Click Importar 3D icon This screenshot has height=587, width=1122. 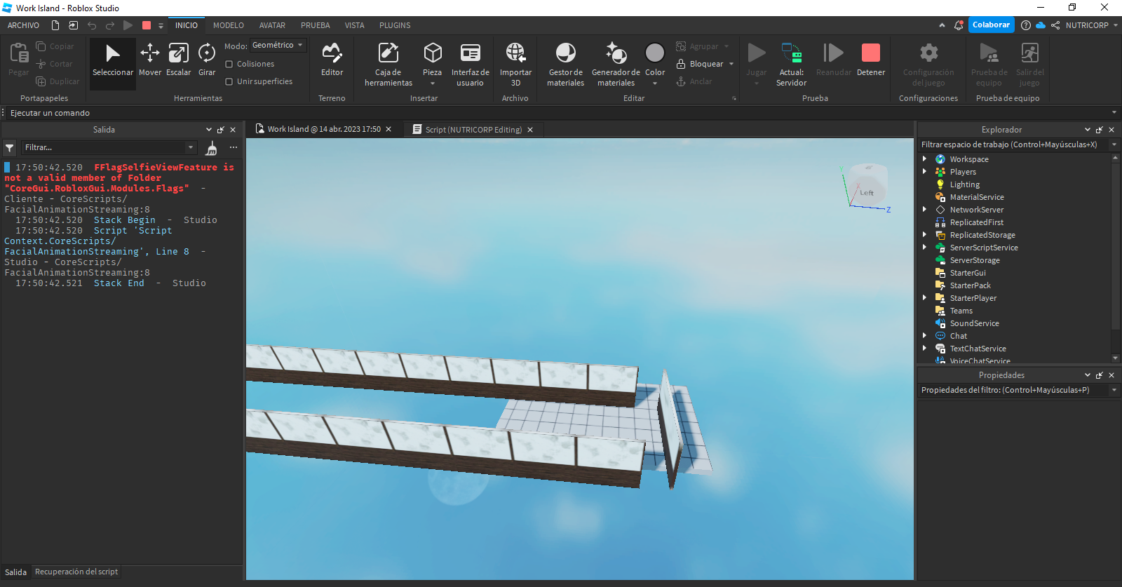pyautogui.click(x=515, y=53)
